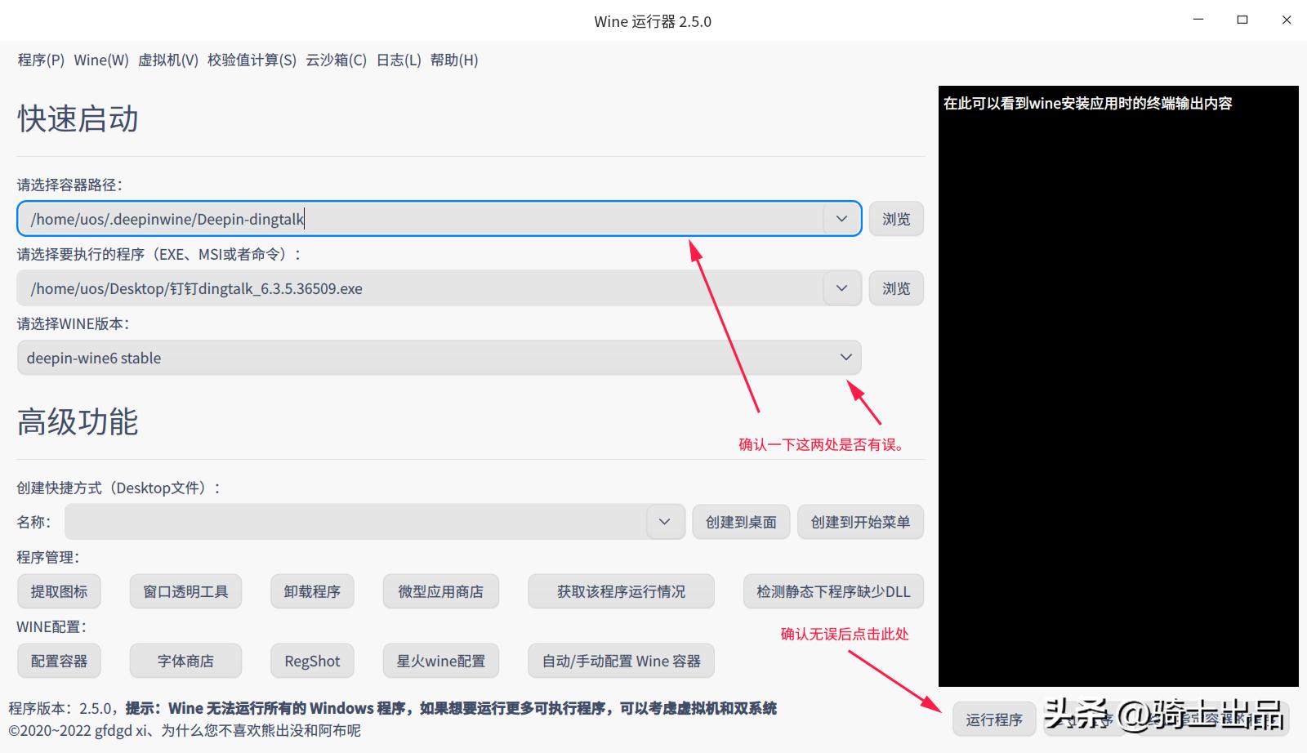Click 浏览 next to the exe path
1307x753 pixels.
point(896,287)
